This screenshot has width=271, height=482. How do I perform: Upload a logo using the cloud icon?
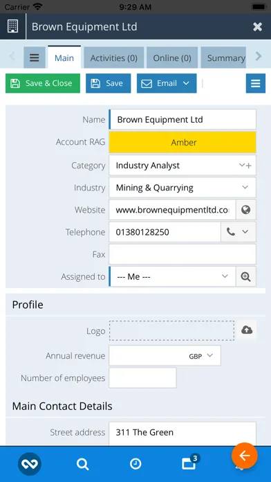[247, 330]
